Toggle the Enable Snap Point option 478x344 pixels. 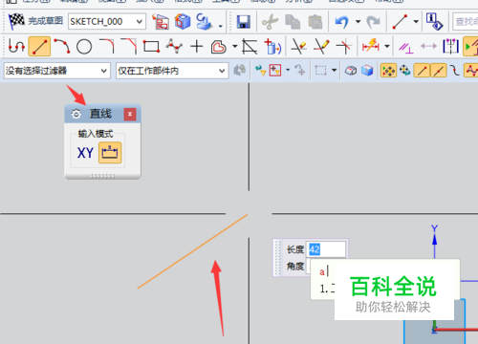388,71
